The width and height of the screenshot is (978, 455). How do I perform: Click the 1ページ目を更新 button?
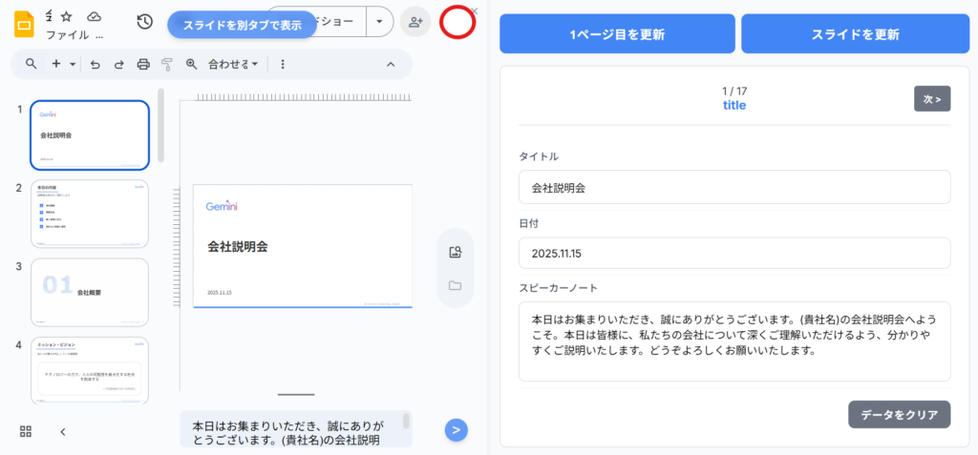click(x=617, y=34)
